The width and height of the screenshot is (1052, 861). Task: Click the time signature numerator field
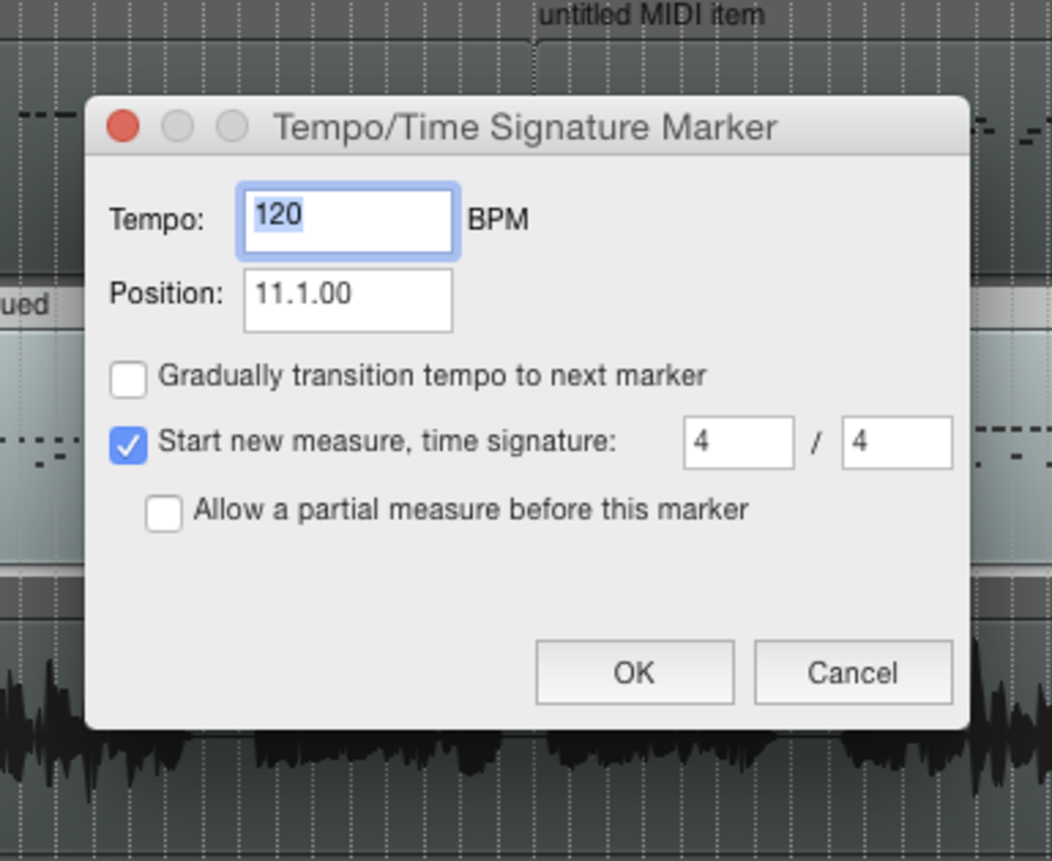739,443
